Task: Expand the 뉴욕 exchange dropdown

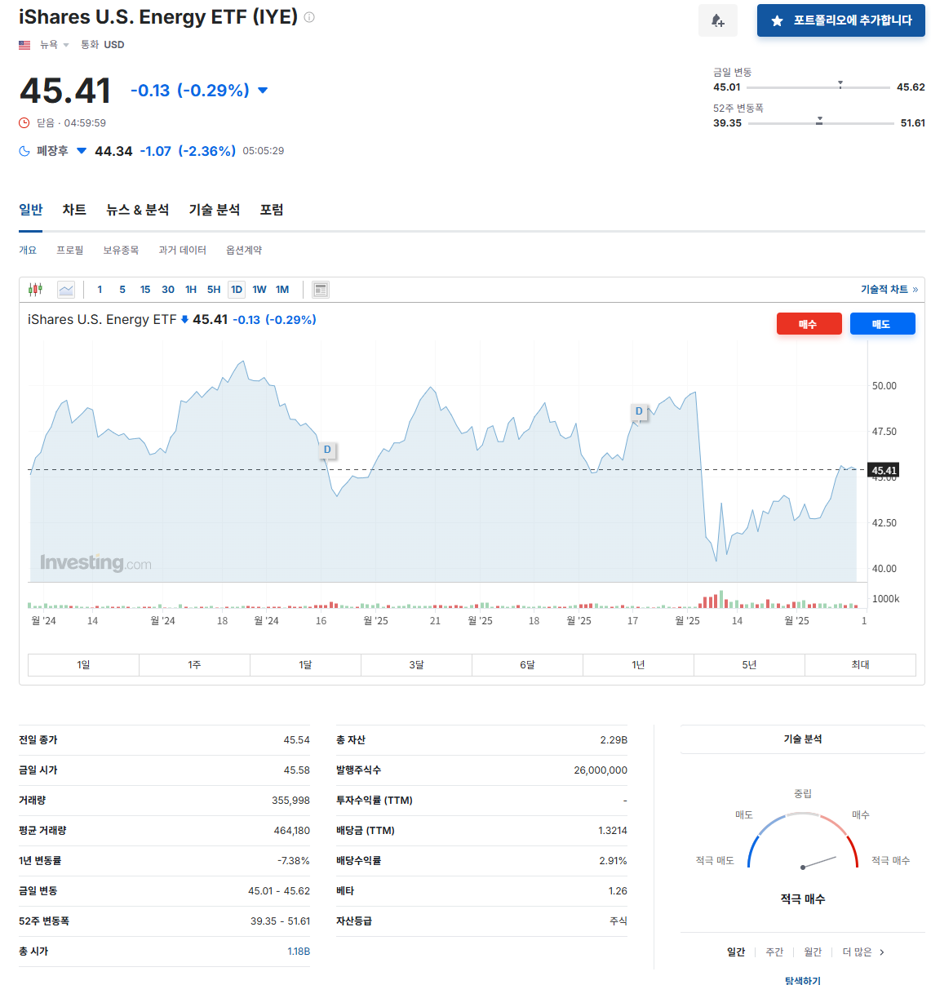Action: click(66, 45)
